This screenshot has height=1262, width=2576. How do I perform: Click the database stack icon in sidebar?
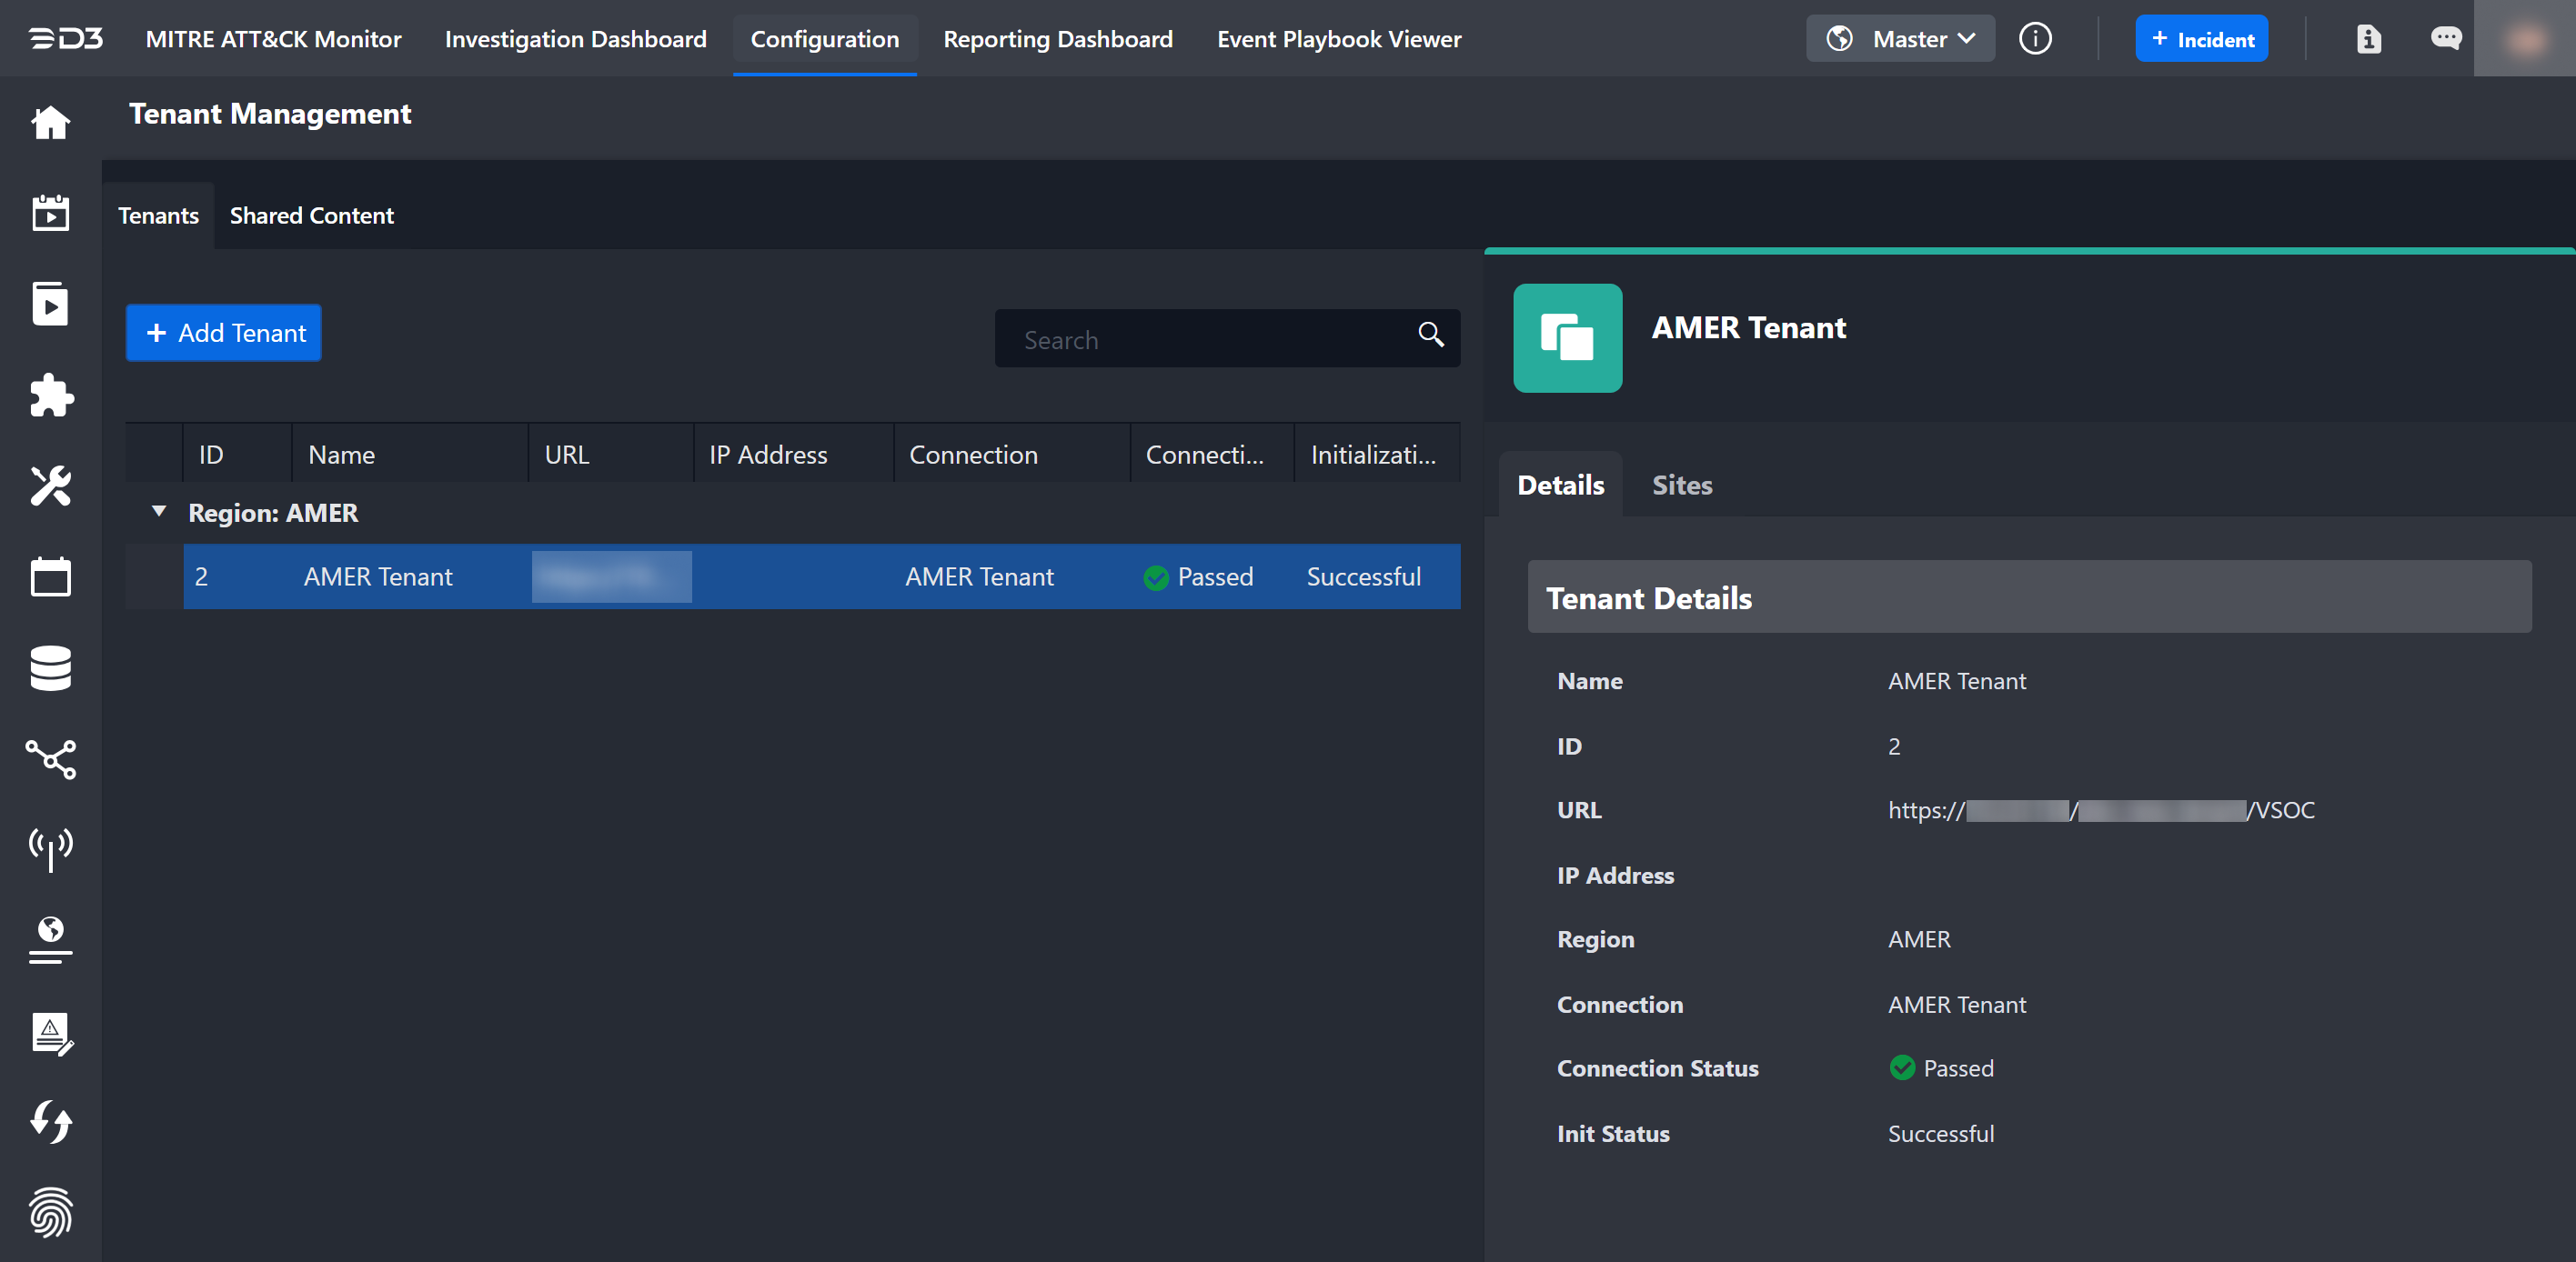[50, 667]
